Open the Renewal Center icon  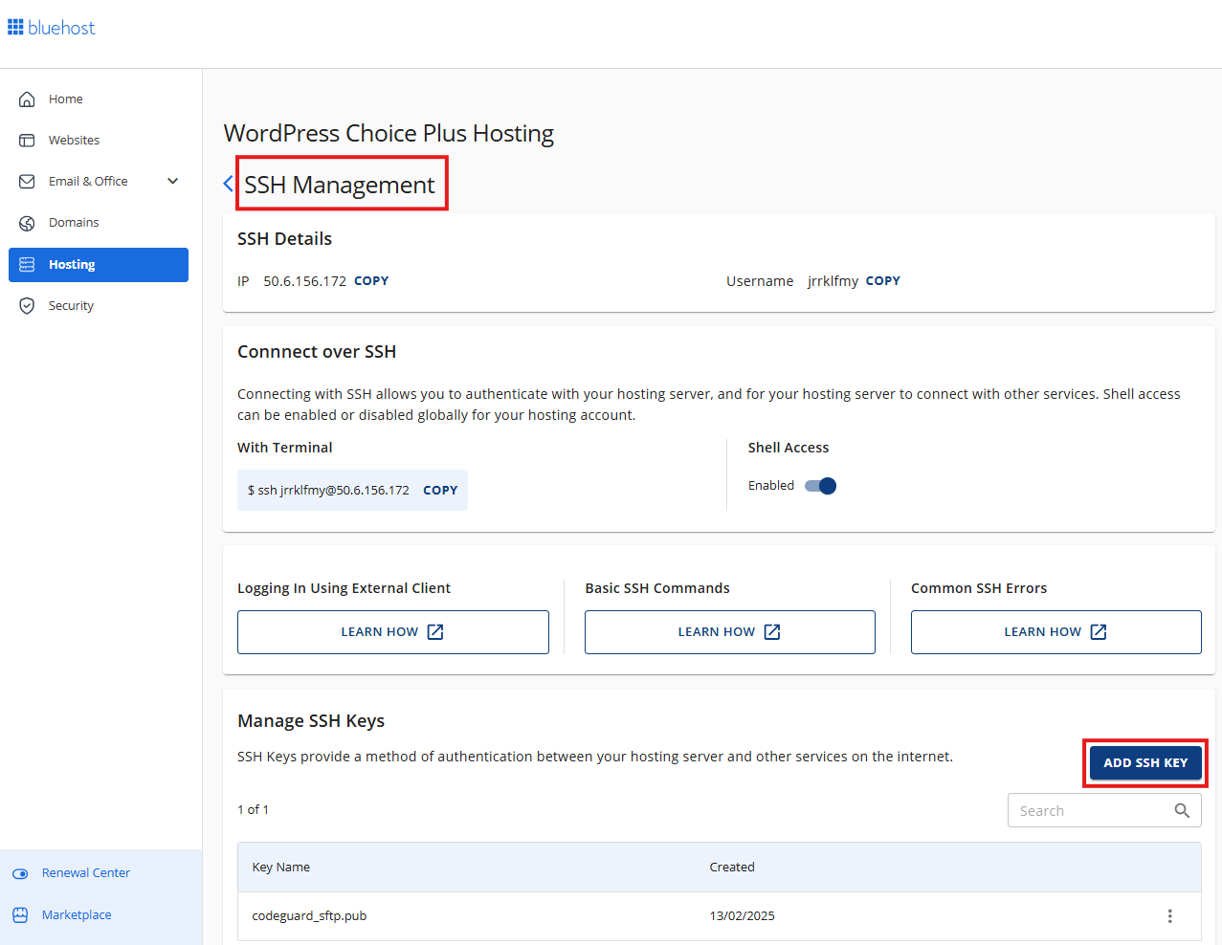pos(21,872)
